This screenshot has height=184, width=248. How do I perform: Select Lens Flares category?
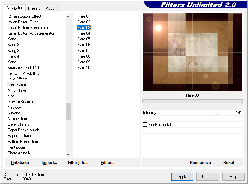(x=17, y=85)
